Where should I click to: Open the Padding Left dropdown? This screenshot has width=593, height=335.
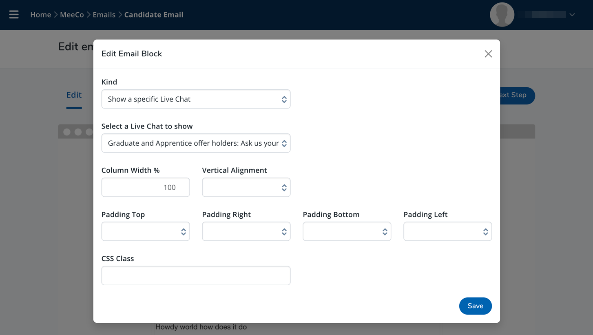coord(447,231)
